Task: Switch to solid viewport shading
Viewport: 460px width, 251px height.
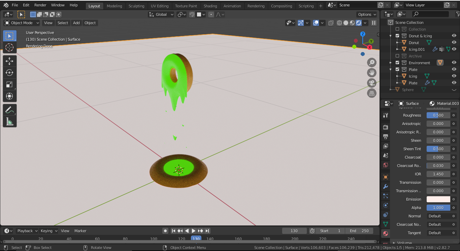Action: (346, 23)
